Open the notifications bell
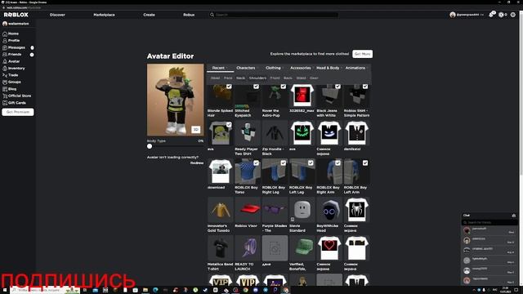The width and height of the screenshot is (523, 294). [x=491, y=15]
